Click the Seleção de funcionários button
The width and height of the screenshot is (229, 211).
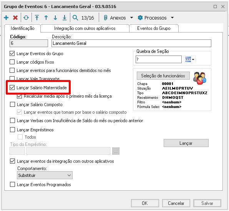point(163,76)
